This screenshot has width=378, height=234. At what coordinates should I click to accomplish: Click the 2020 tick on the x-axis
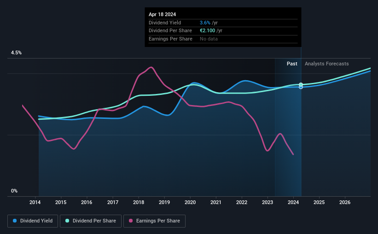[x=190, y=202]
